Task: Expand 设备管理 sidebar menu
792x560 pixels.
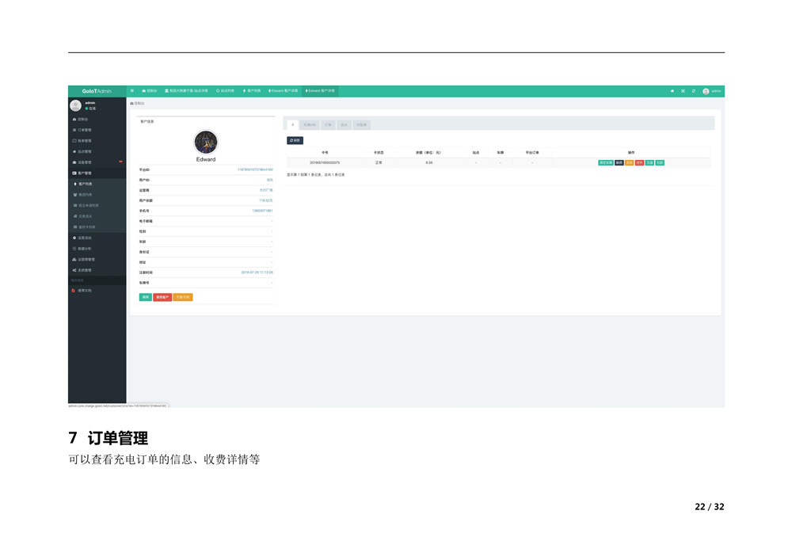Action: point(84,162)
